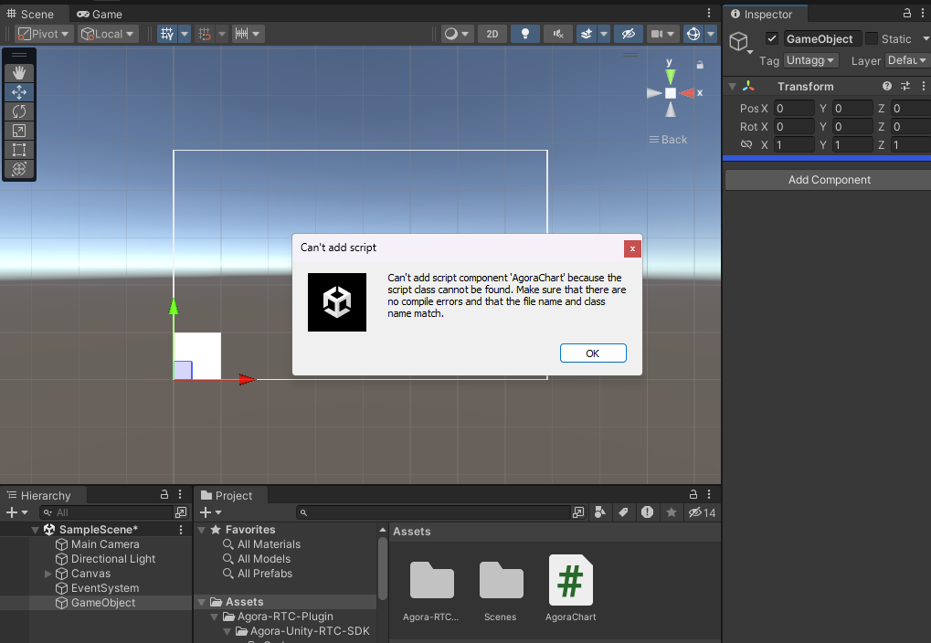Select the Move tool
This screenshot has width=931, height=643.
19,92
